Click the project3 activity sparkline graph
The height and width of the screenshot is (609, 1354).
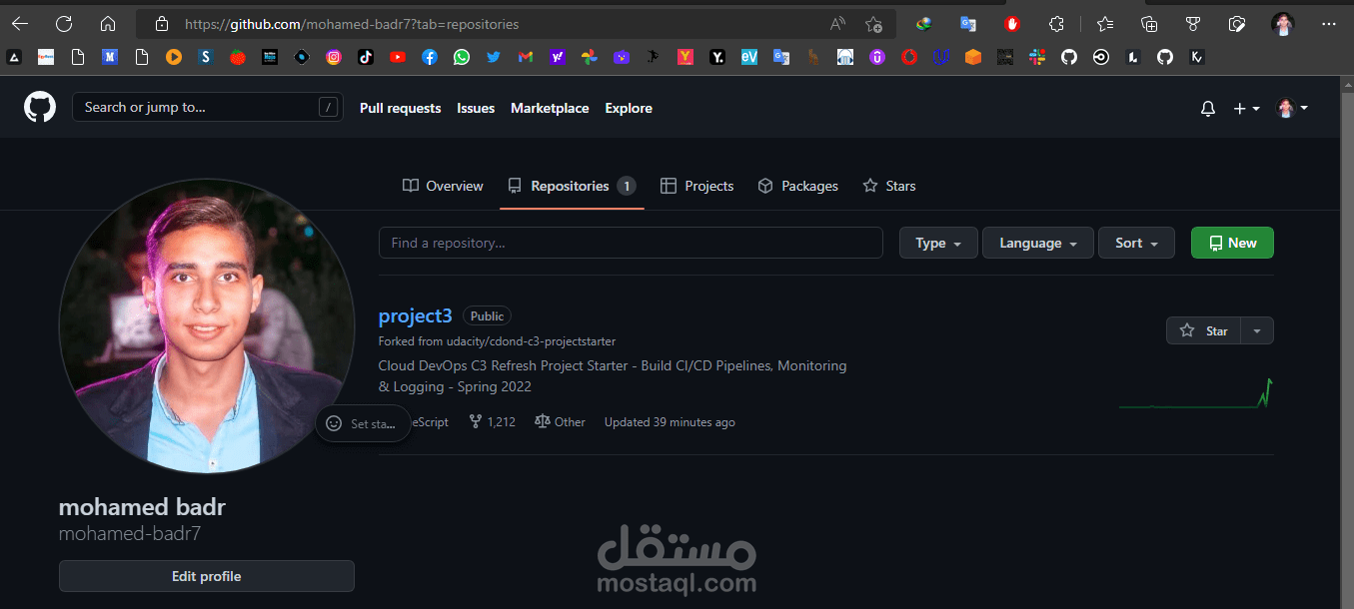(x=1196, y=393)
